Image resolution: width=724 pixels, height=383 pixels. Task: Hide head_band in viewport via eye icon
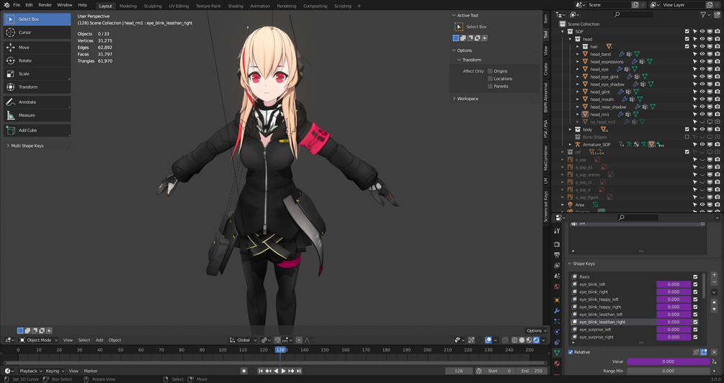702,54
